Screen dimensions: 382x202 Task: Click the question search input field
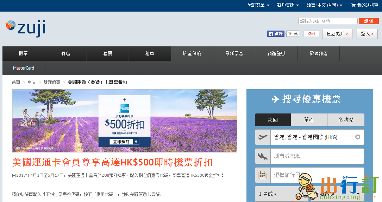pos(328,21)
